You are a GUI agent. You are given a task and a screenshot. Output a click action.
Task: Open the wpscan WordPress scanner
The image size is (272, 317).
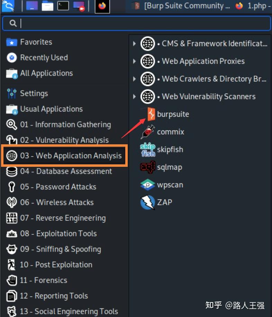(170, 185)
